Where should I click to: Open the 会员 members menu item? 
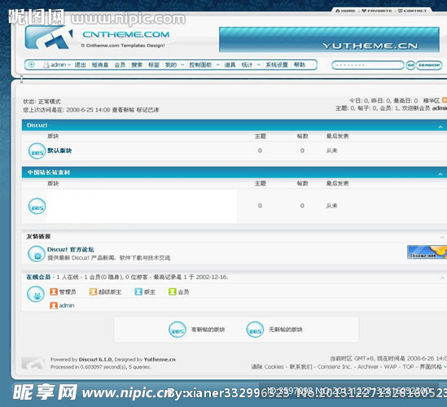click(120, 65)
